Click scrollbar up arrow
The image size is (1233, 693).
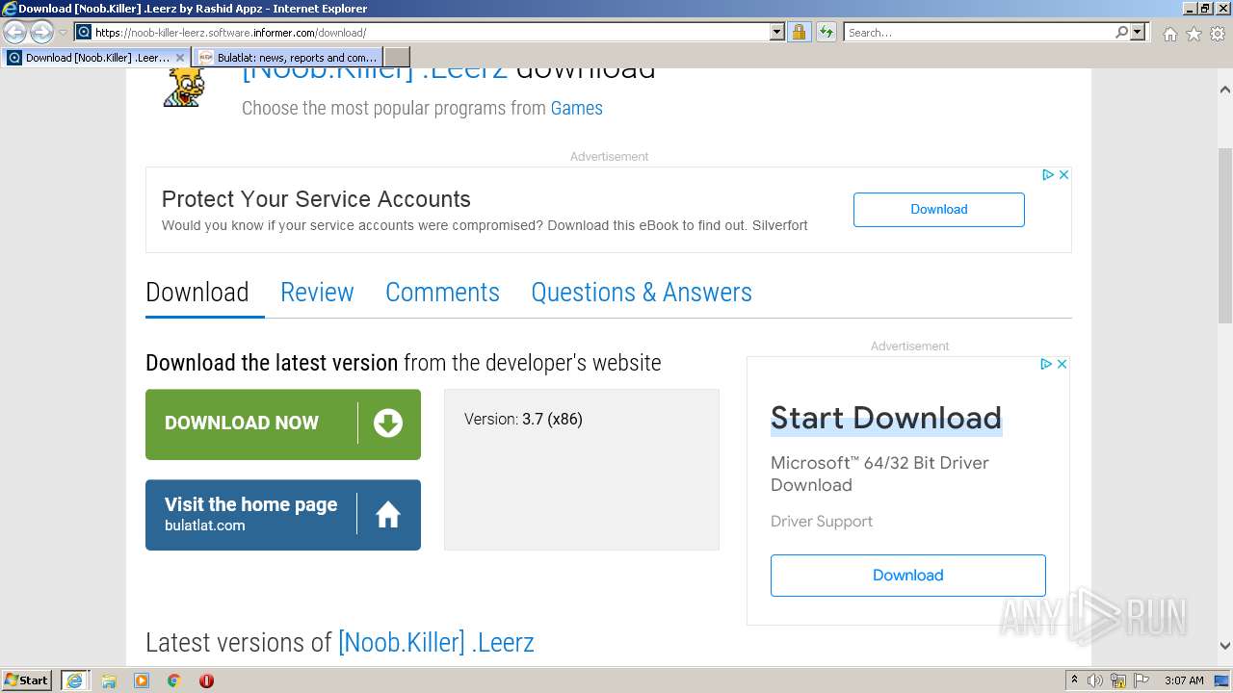point(1225,90)
